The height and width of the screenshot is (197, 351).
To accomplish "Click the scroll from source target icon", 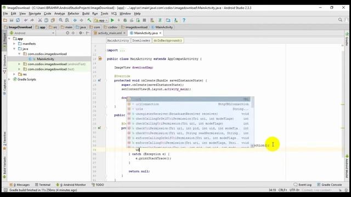I will (67, 33).
